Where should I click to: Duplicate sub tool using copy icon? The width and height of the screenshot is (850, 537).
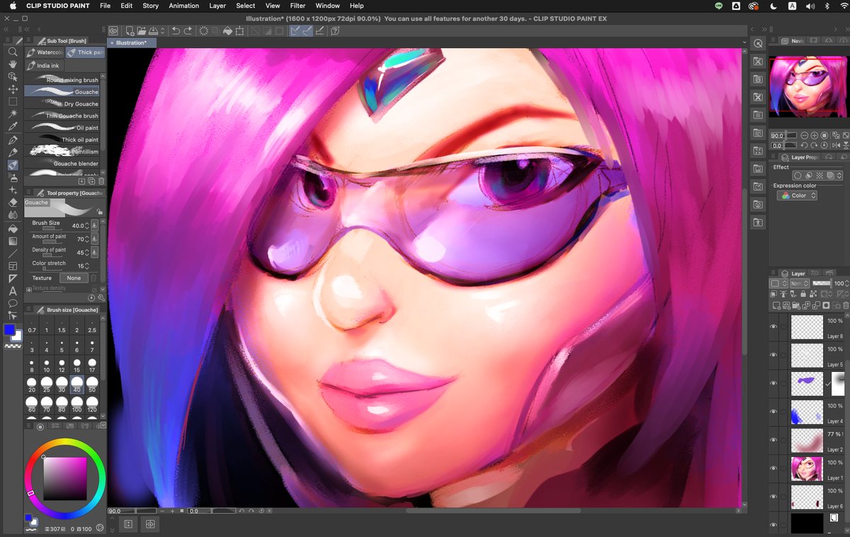coord(91,181)
